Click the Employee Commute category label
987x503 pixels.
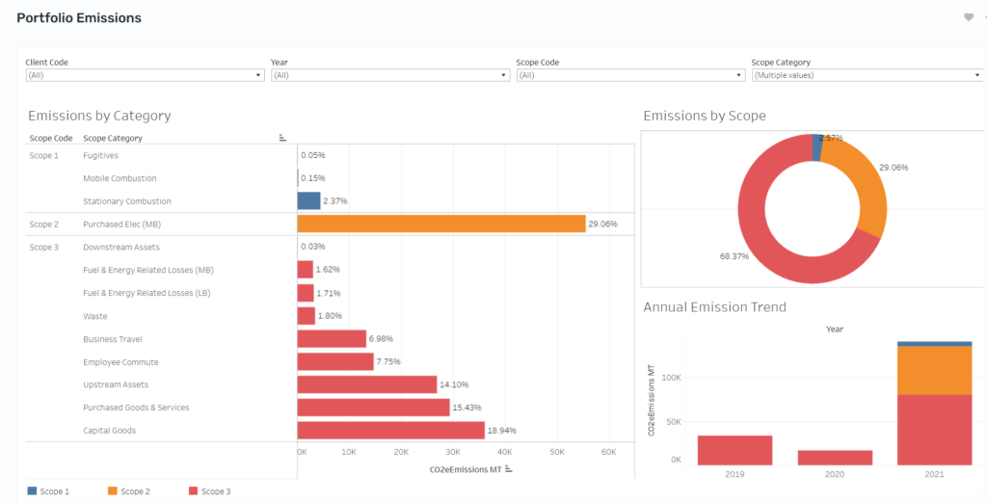coord(120,362)
